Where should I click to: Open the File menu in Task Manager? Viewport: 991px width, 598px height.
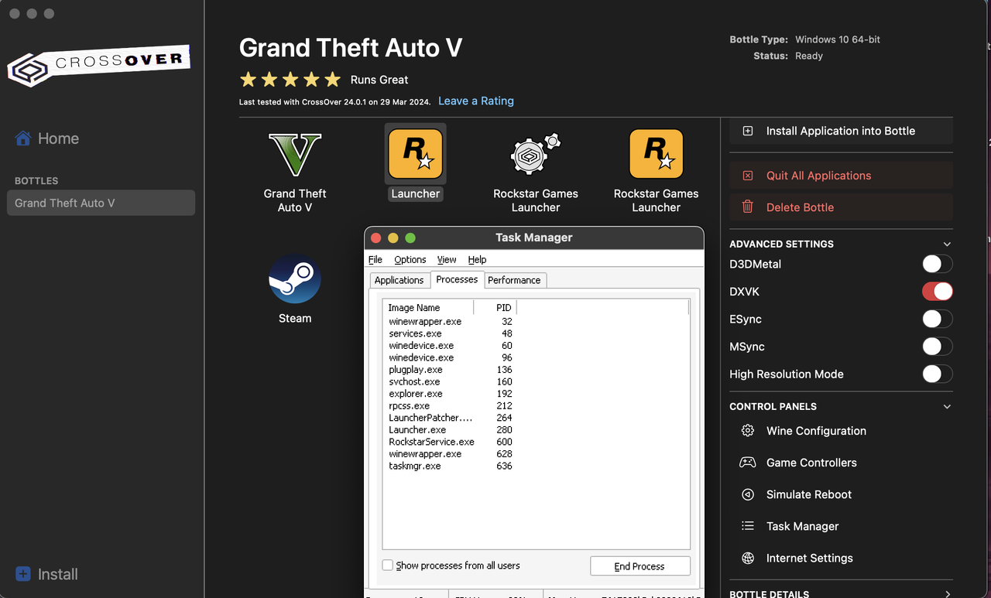(375, 259)
